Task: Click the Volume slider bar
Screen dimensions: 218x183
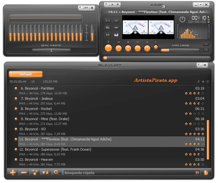Action: [180, 50]
